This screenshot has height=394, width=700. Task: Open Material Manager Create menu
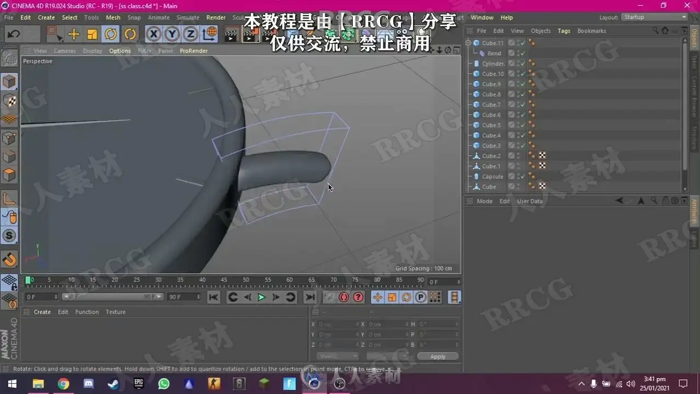[x=42, y=312]
